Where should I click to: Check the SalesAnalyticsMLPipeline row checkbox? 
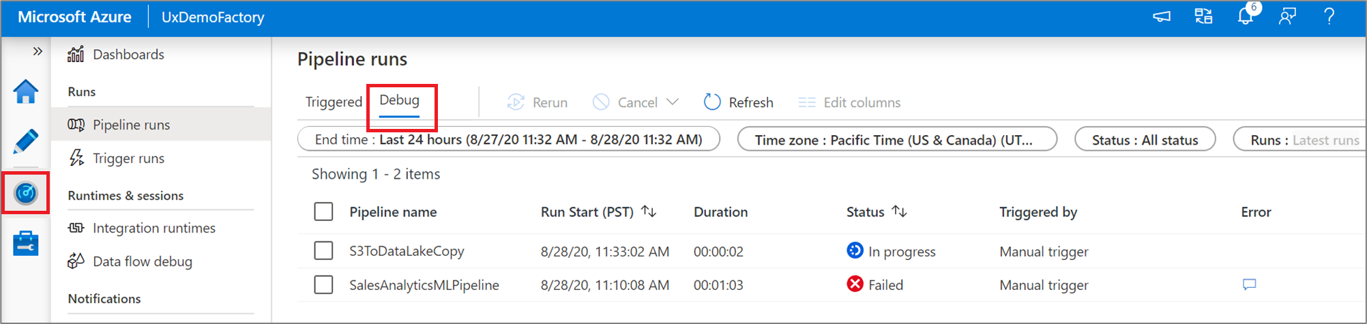coord(323,284)
